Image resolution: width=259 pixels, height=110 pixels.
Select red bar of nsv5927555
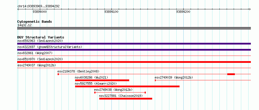[x=127, y=86]
